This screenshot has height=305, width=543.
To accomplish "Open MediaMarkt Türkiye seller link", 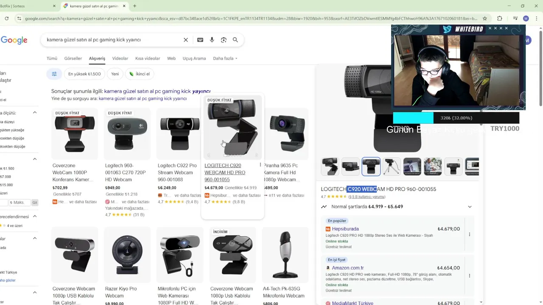I will (353, 303).
